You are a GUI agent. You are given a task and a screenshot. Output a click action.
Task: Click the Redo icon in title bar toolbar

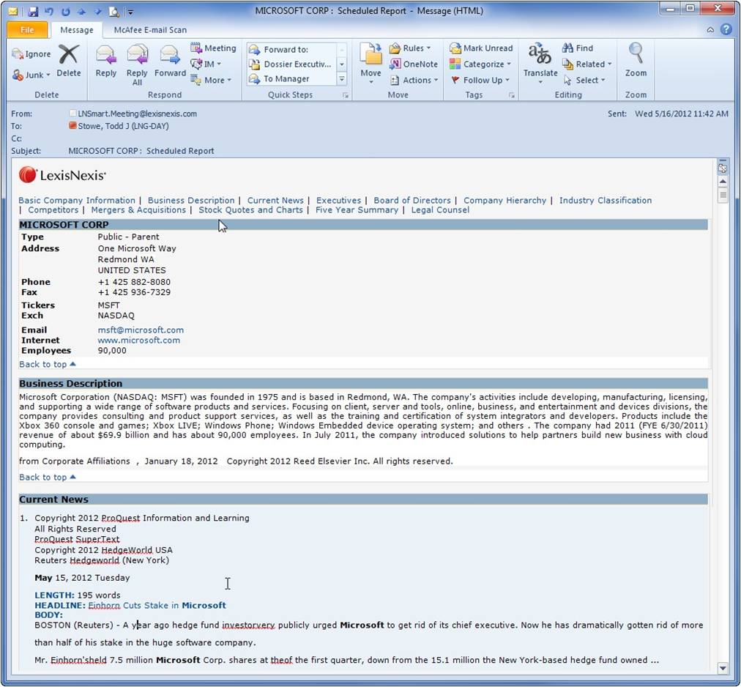[x=65, y=11]
